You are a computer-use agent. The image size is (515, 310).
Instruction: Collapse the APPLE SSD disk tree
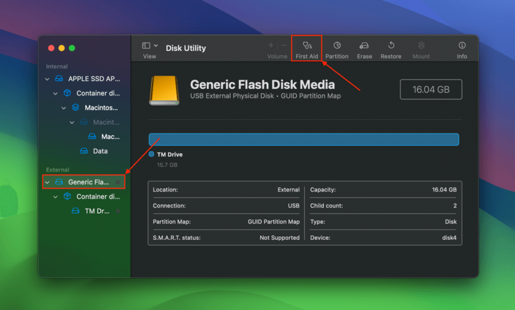click(47, 79)
